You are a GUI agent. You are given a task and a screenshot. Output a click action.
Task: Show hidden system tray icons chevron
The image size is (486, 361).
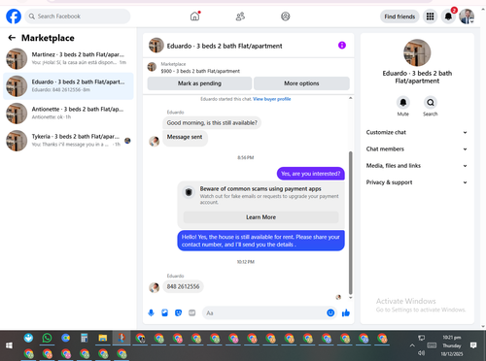[412, 345]
